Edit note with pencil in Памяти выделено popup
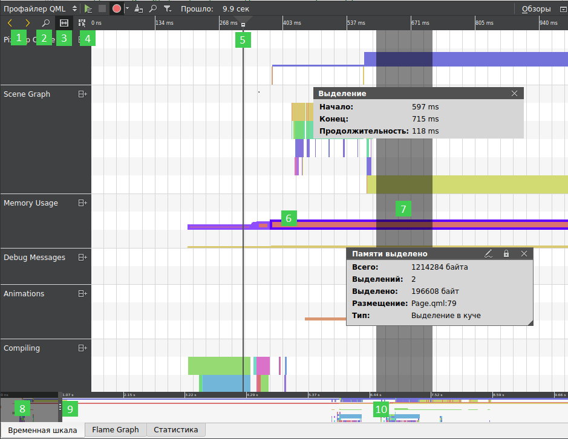 click(488, 253)
